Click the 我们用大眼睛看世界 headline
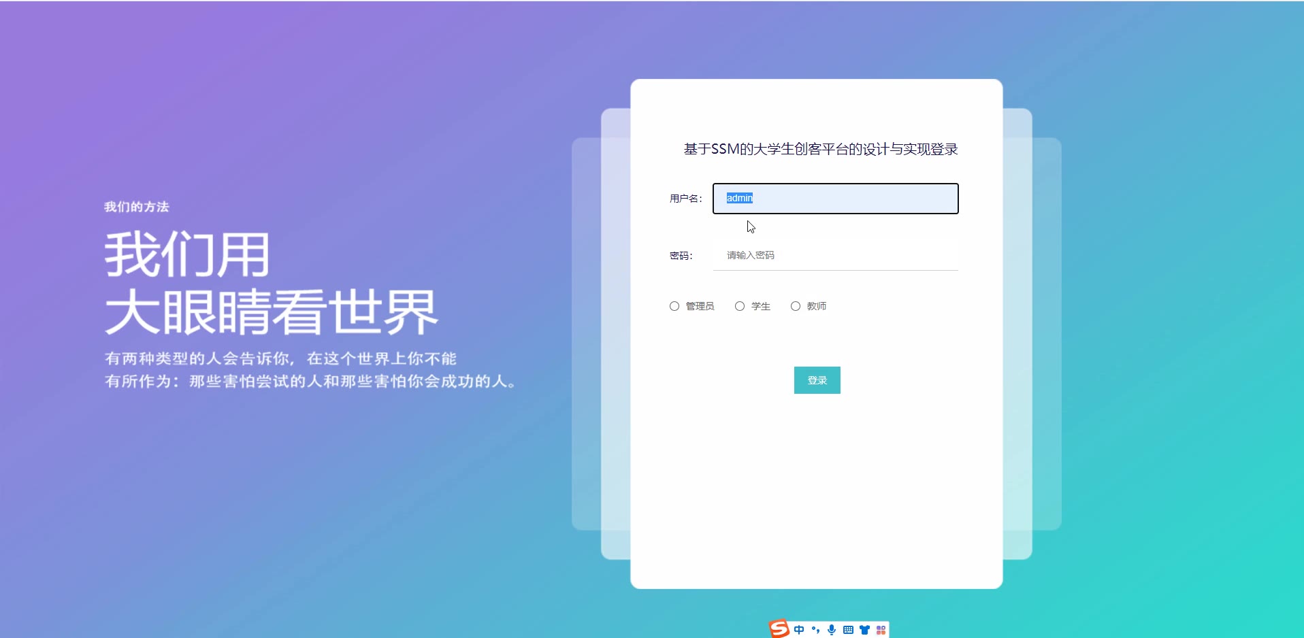 (x=271, y=282)
